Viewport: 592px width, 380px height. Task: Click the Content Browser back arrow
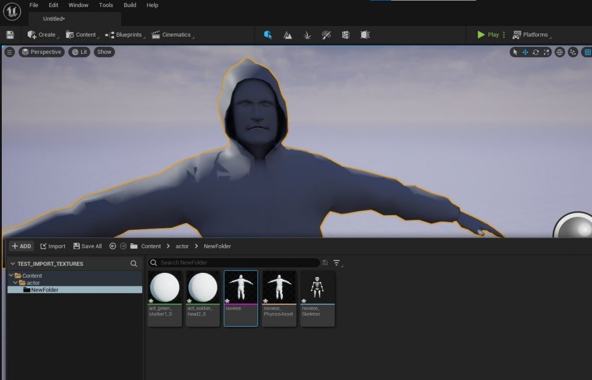[x=112, y=246]
